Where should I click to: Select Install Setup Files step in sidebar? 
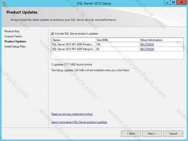coord(15,46)
